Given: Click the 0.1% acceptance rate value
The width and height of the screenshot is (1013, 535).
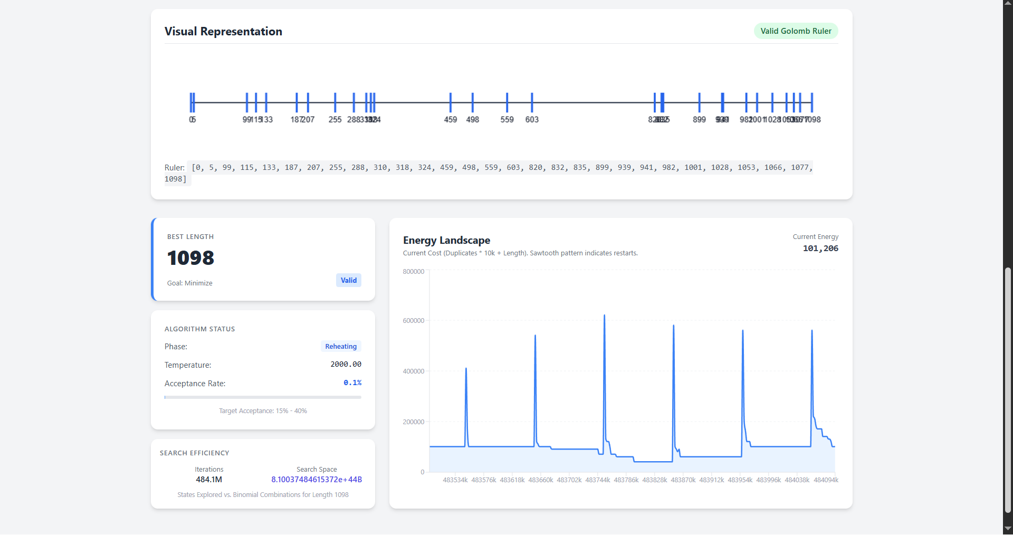Looking at the screenshot, I should tap(352, 383).
